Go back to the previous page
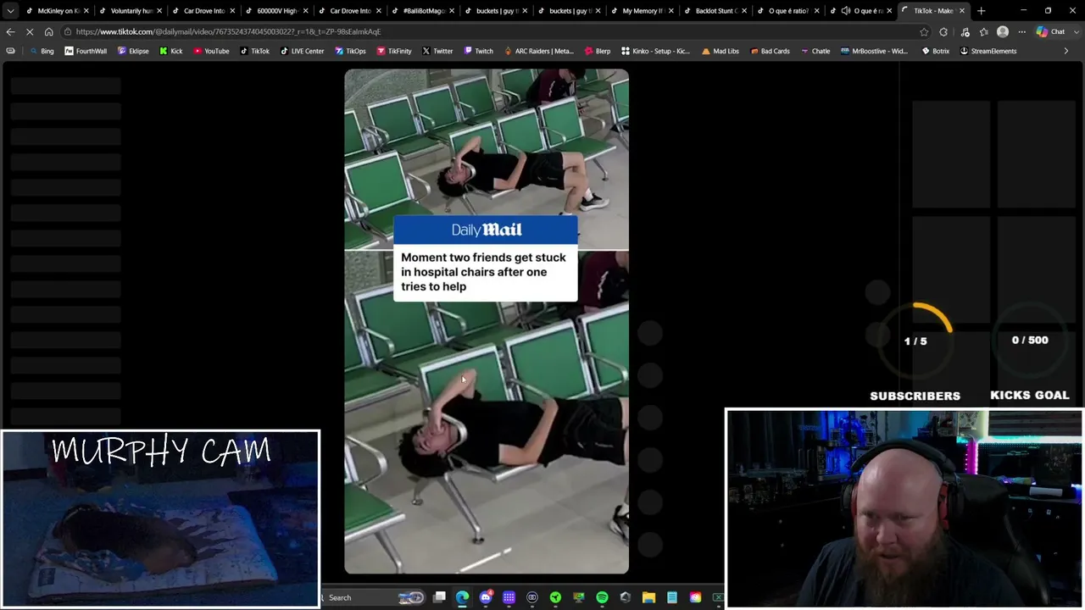 pos(10,31)
